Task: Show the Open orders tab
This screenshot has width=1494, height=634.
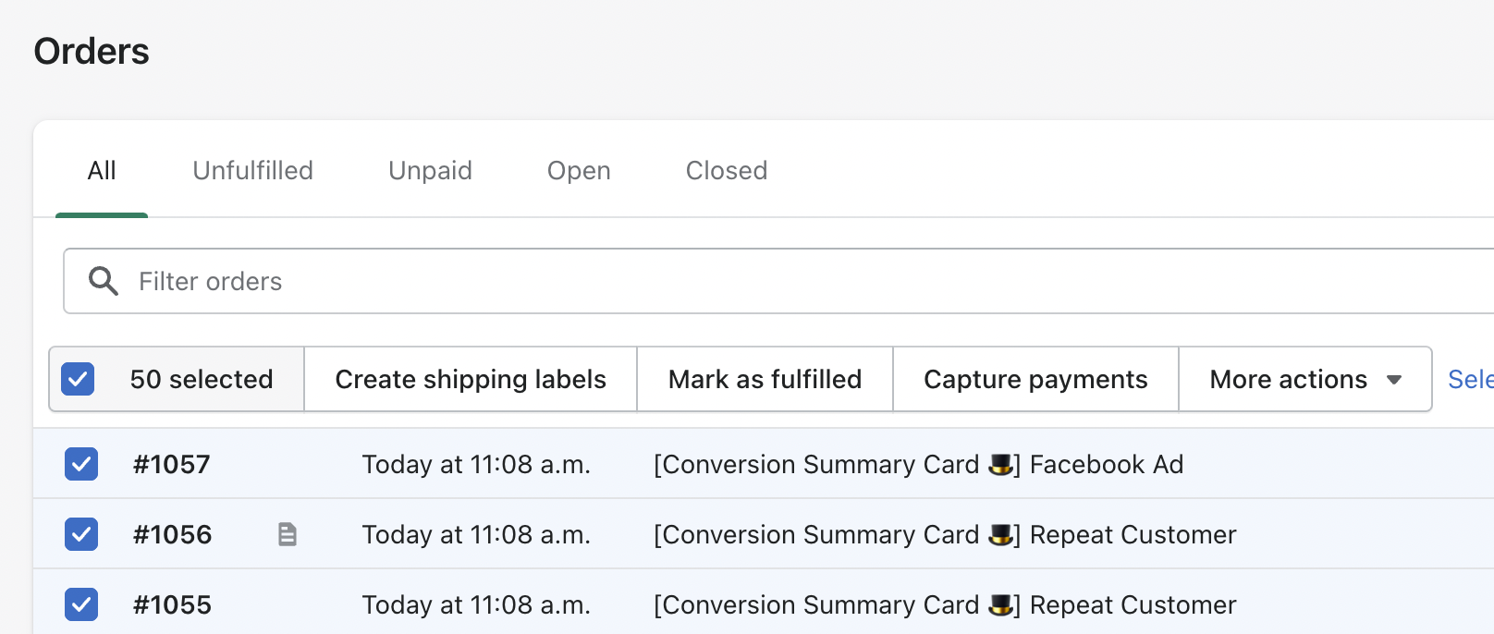Action: [579, 171]
